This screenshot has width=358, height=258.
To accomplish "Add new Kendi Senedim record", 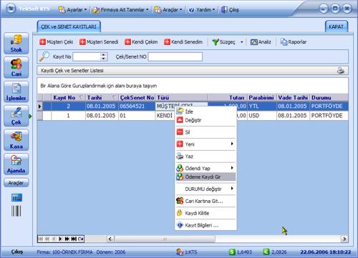I will coord(183,42).
